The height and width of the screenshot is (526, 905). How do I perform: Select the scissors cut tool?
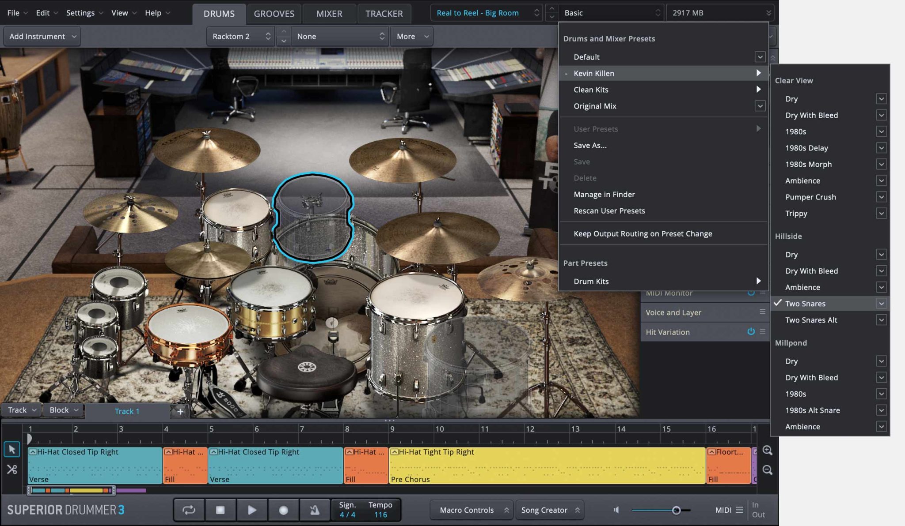pos(12,470)
